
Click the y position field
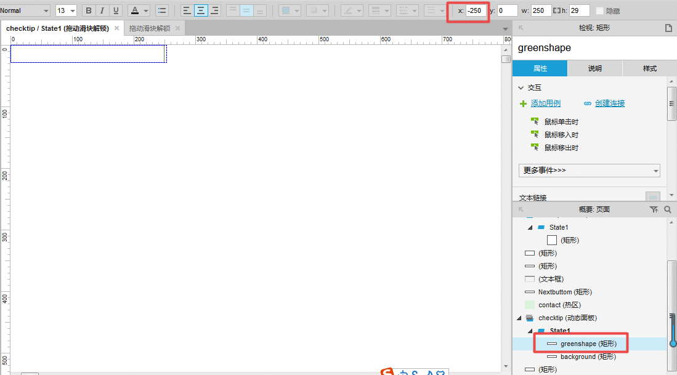pos(507,10)
